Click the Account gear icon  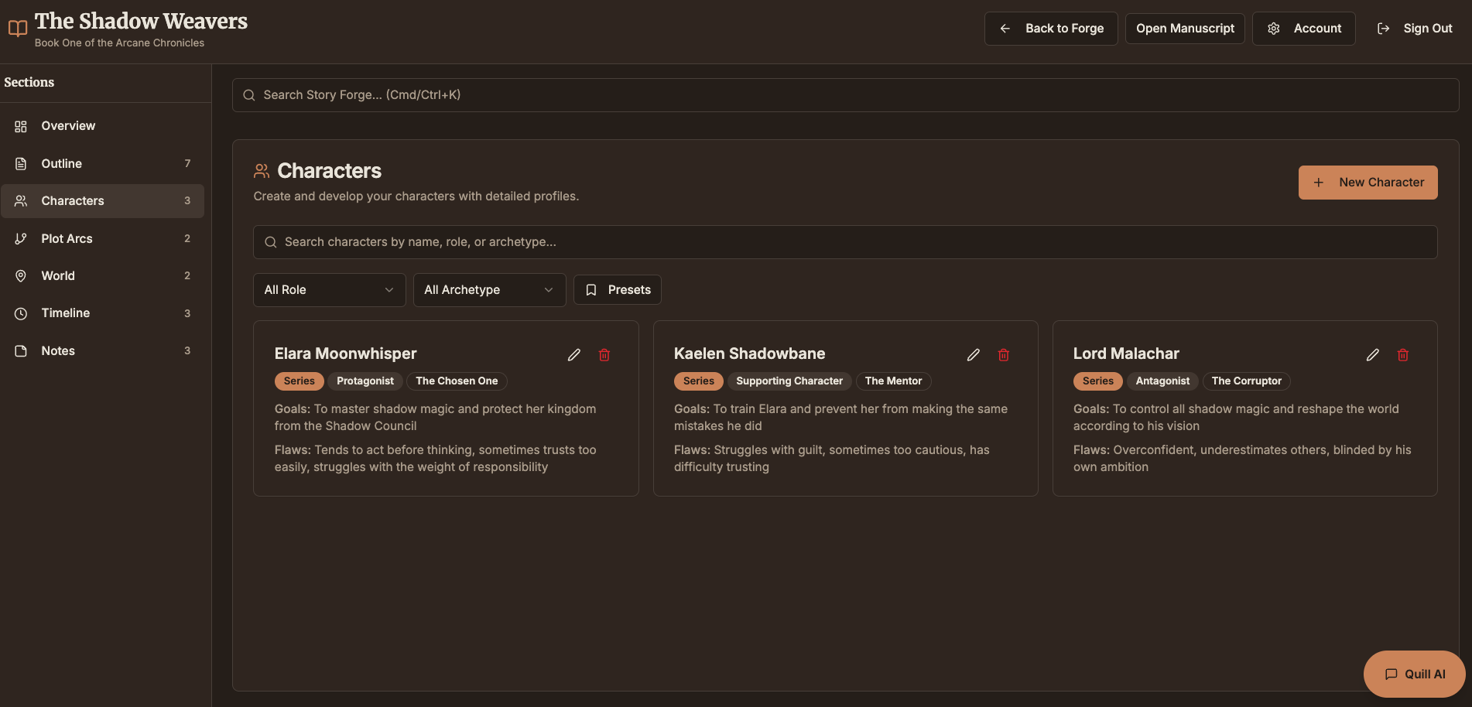(1274, 29)
